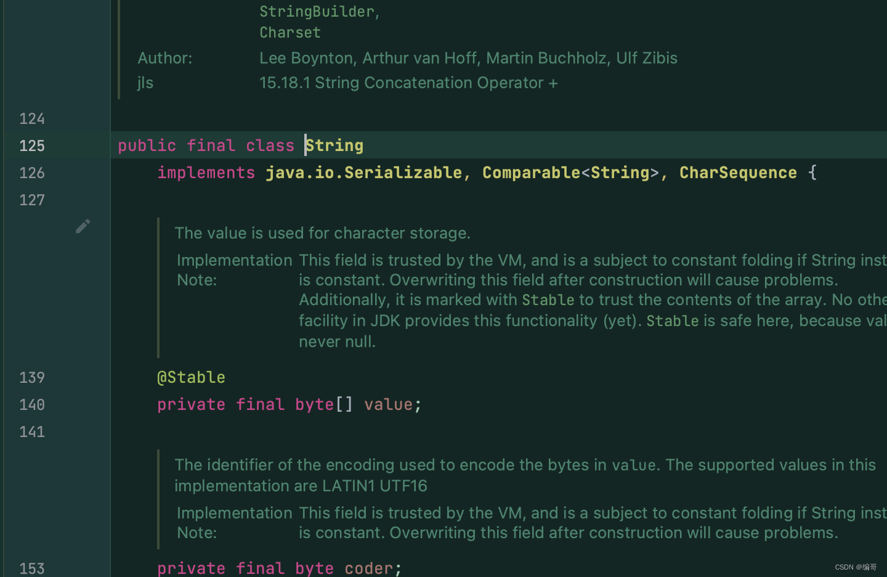This screenshot has height=577, width=887.
Task: Open the Charset reference link
Action: point(290,33)
